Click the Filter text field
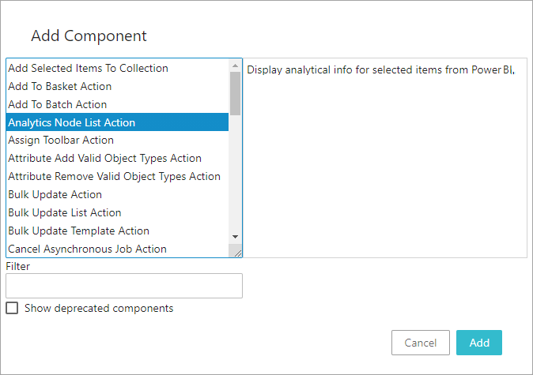Image resolution: width=533 pixels, height=375 pixels. [124, 286]
